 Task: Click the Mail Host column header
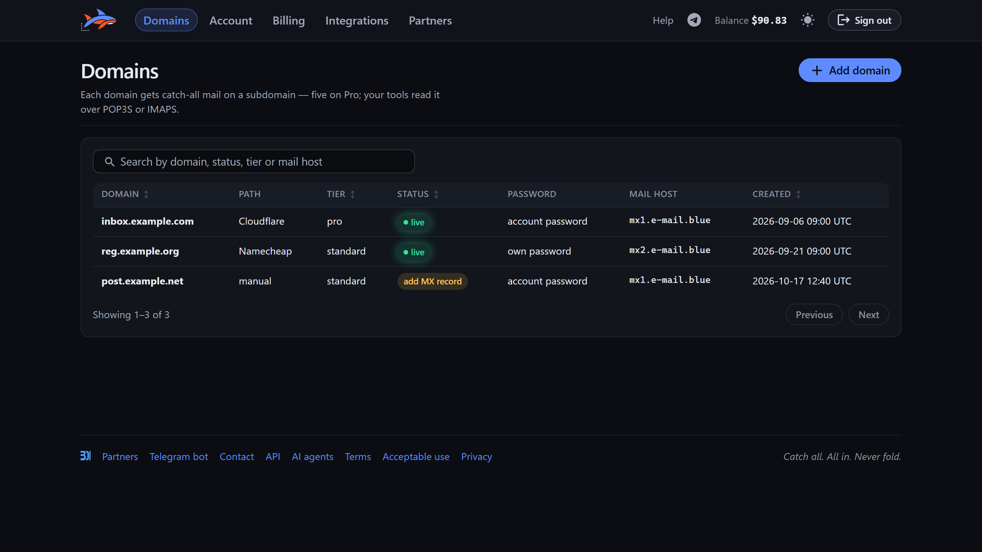pos(653,194)
